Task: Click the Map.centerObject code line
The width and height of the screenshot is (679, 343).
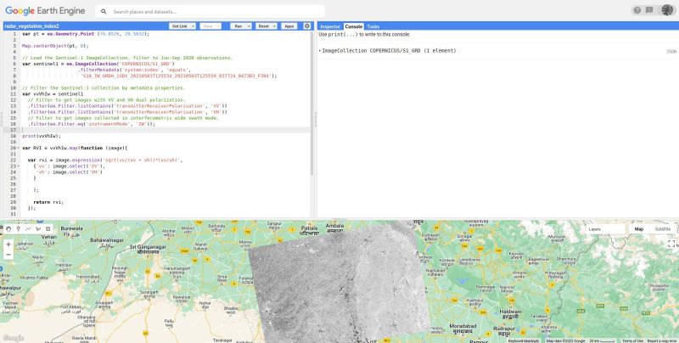Action: click(x=55, y=46)
